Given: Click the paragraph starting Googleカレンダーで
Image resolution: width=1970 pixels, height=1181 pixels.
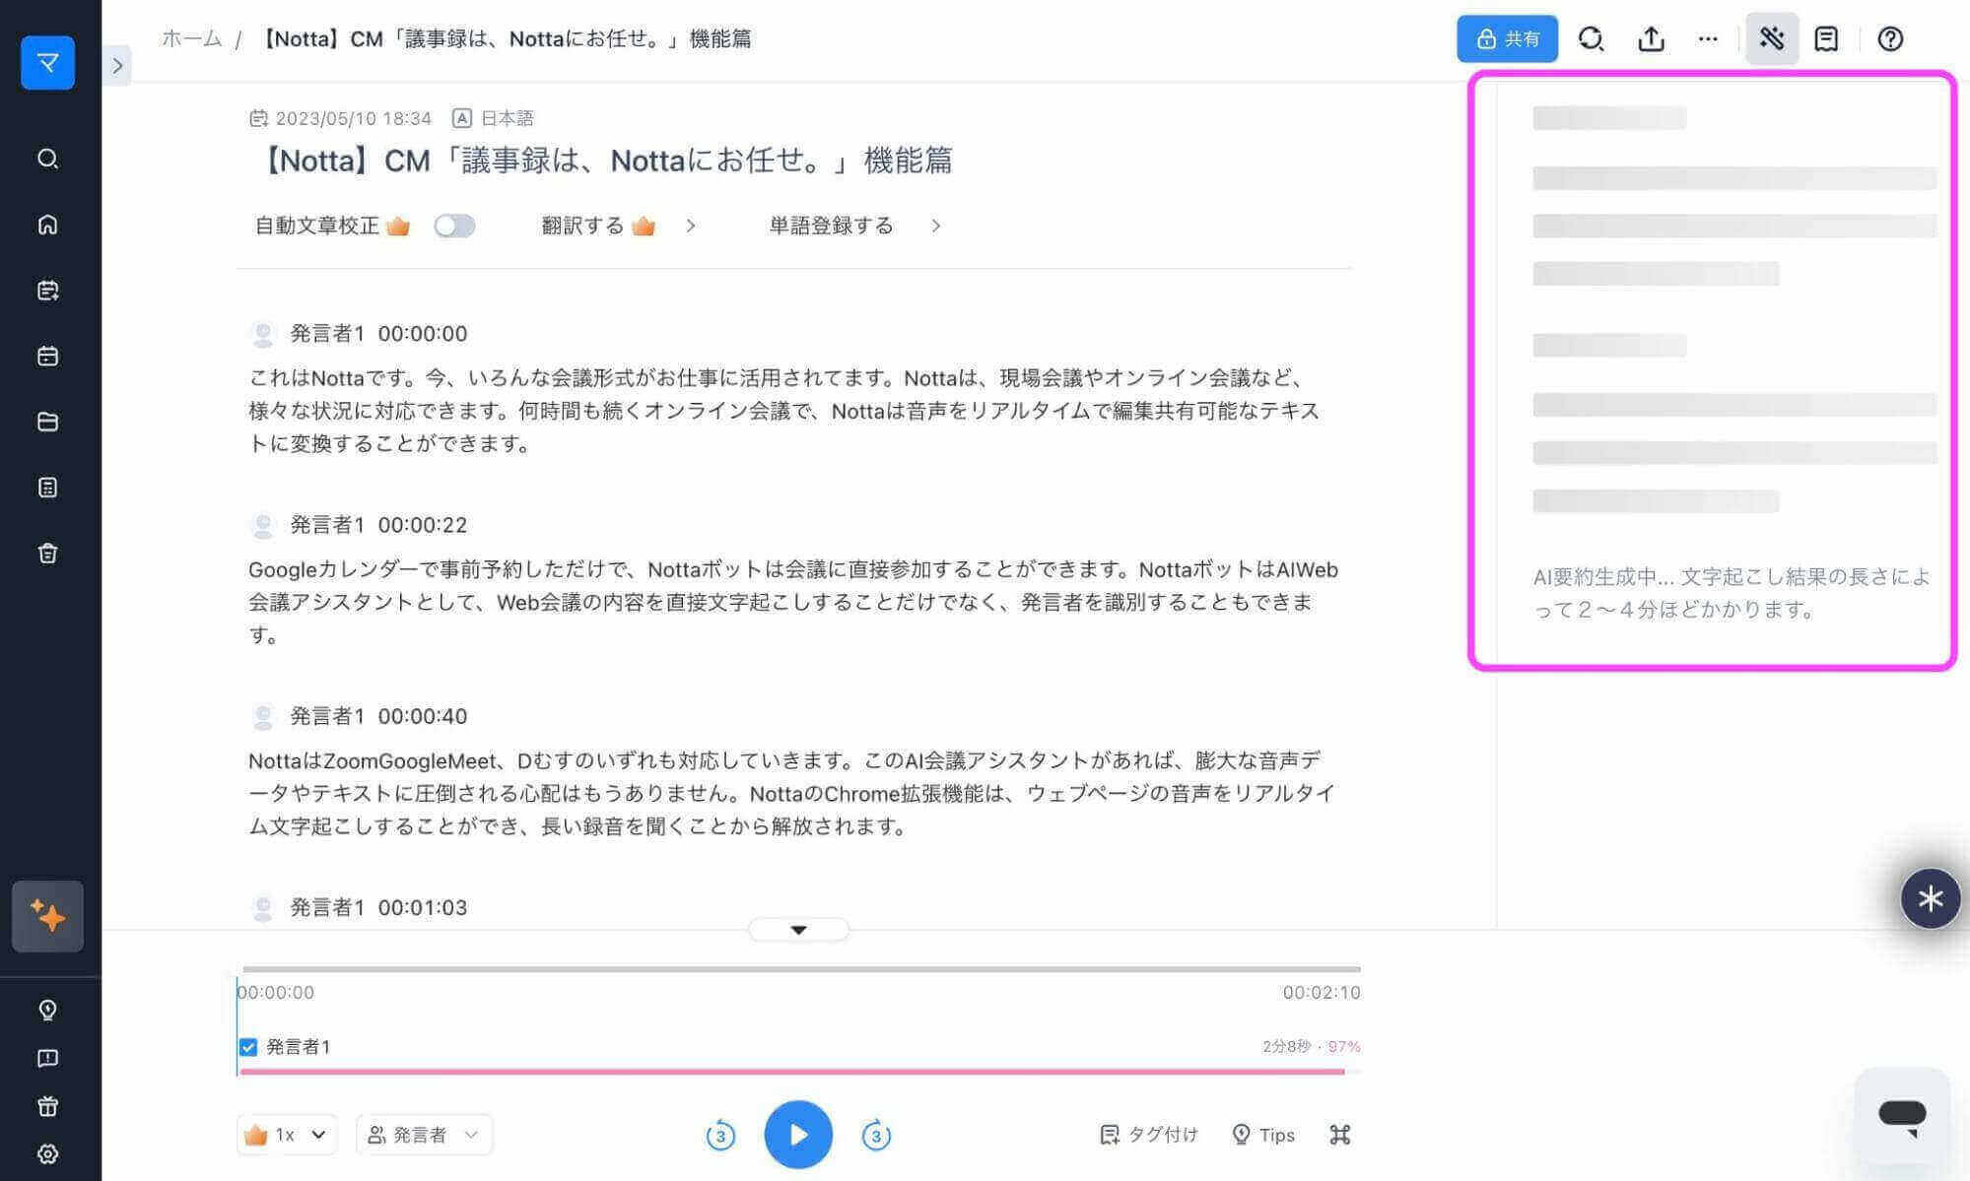Looking at the screenshot, I should (792, 602).
